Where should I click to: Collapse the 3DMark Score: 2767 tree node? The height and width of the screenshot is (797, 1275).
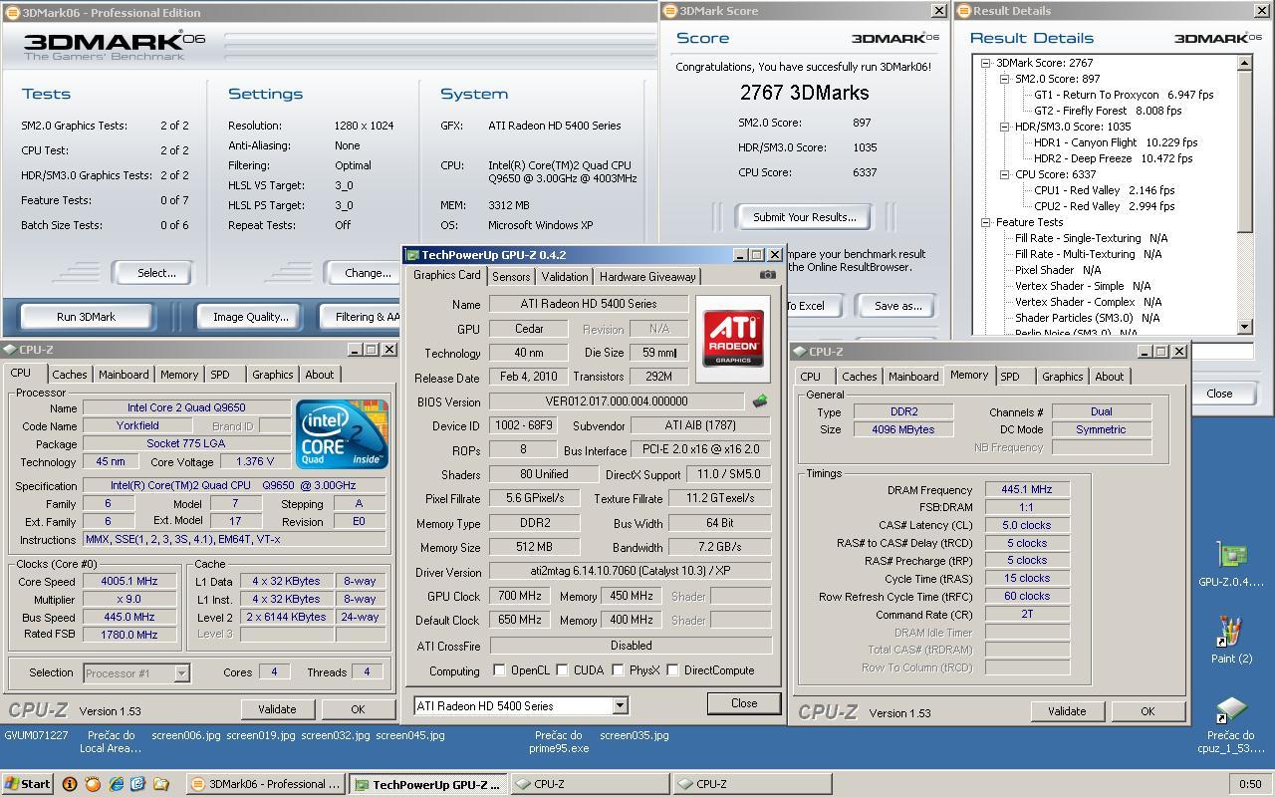point(985,63)
